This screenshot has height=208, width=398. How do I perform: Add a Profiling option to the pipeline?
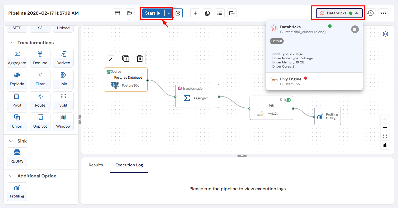pyautogui.click(x=17, y=192)
